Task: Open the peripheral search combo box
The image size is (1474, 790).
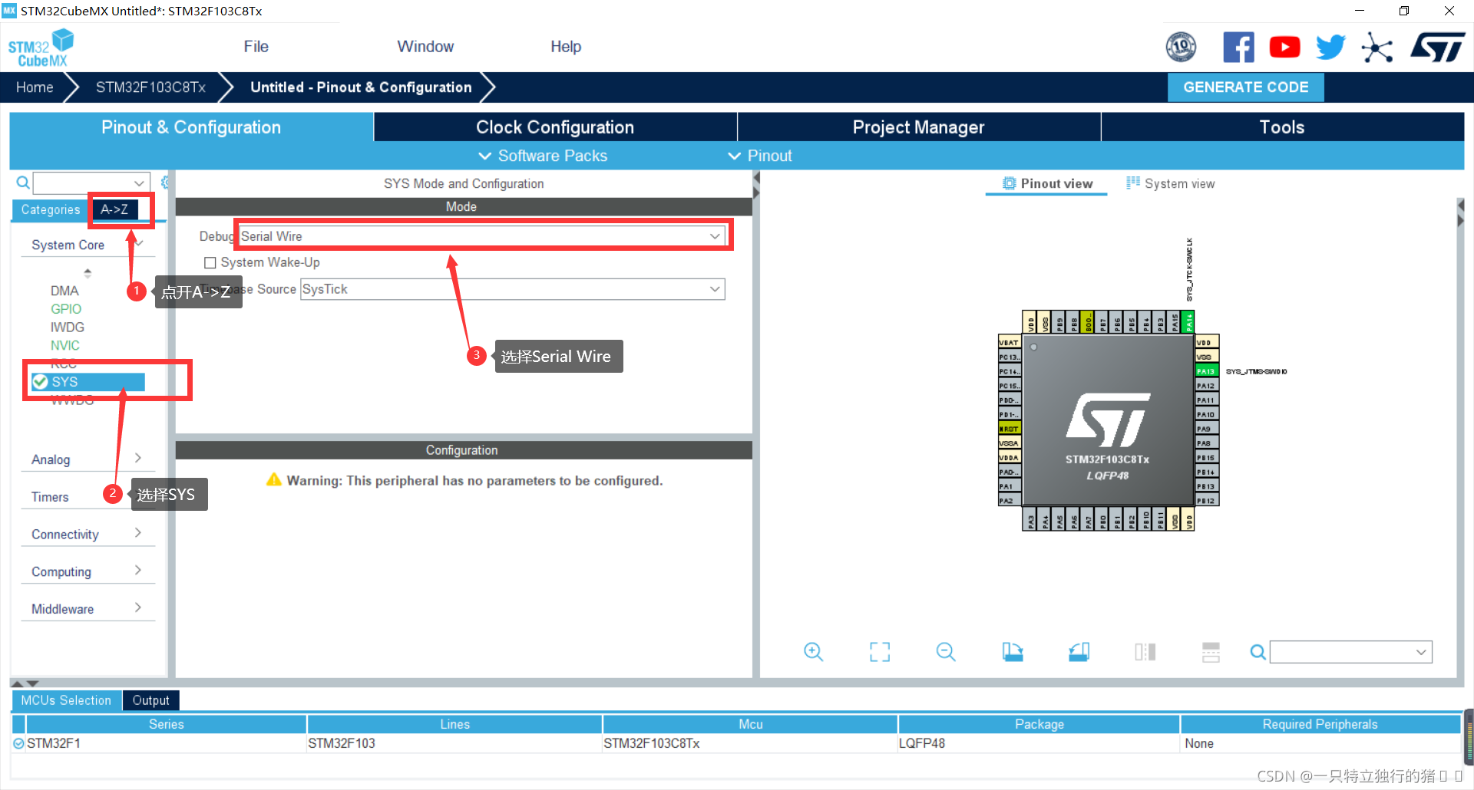Action: tap(91, 183)
